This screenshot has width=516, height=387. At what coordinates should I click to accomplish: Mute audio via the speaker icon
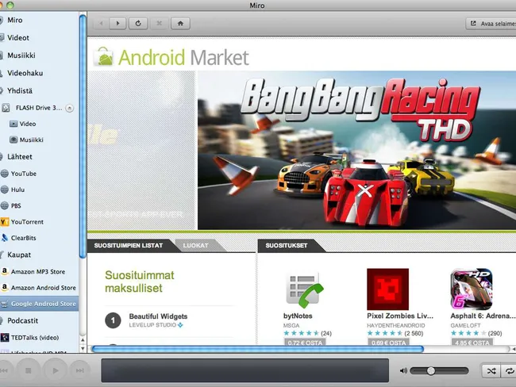coord(403,371)
